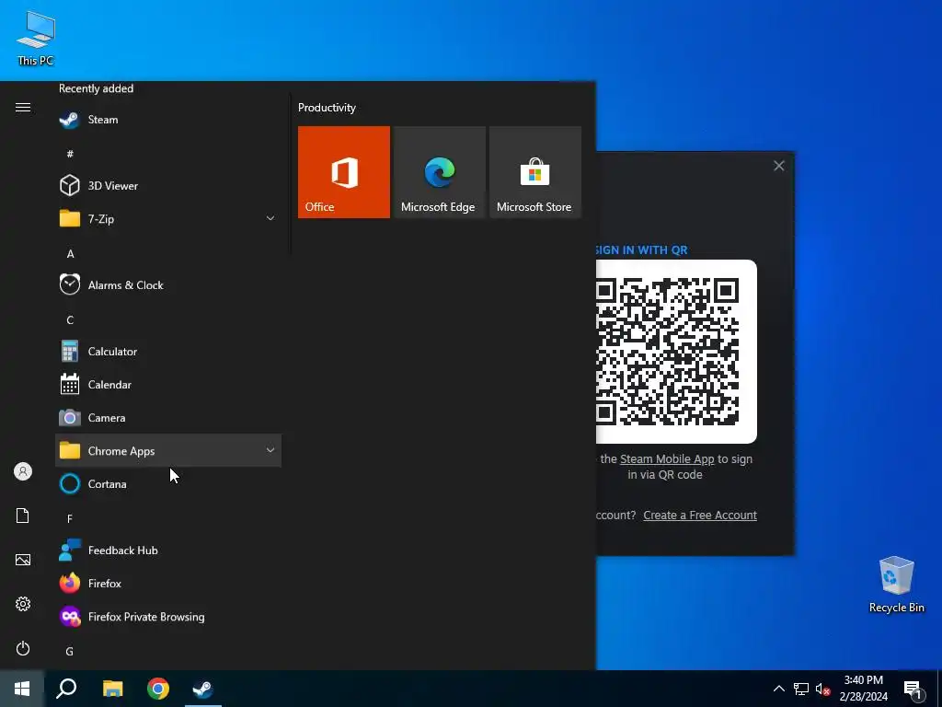Switch to Steam on the taskbar

click(203, 689)
